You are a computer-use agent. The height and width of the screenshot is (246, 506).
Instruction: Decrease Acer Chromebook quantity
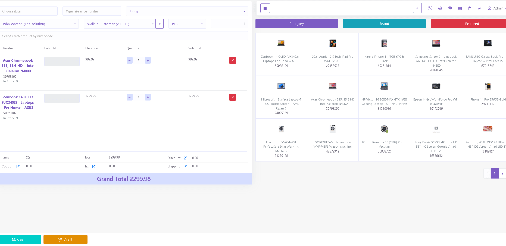click(130, 60)
